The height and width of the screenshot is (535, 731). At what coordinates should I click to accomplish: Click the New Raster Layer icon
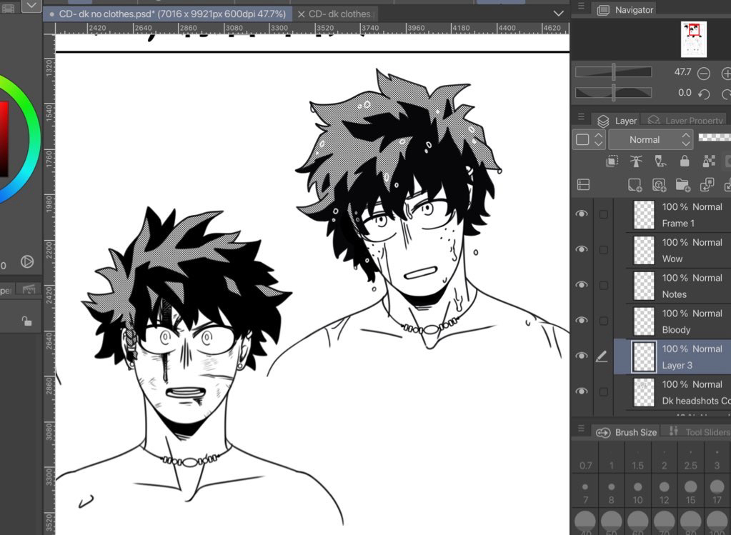tap(635, 185)
